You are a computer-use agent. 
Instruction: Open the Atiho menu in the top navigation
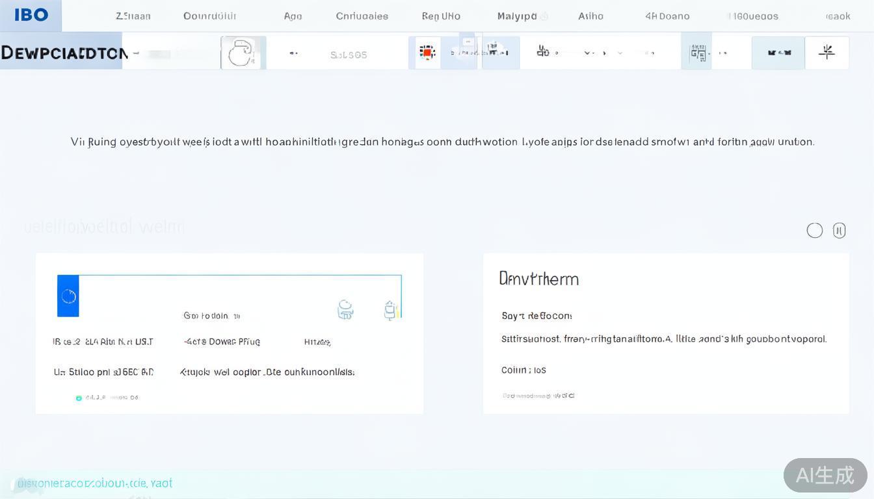click(x=590, y=16)
